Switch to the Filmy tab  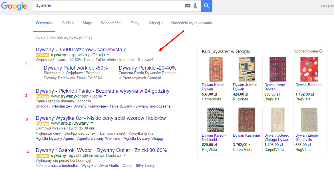135,23
